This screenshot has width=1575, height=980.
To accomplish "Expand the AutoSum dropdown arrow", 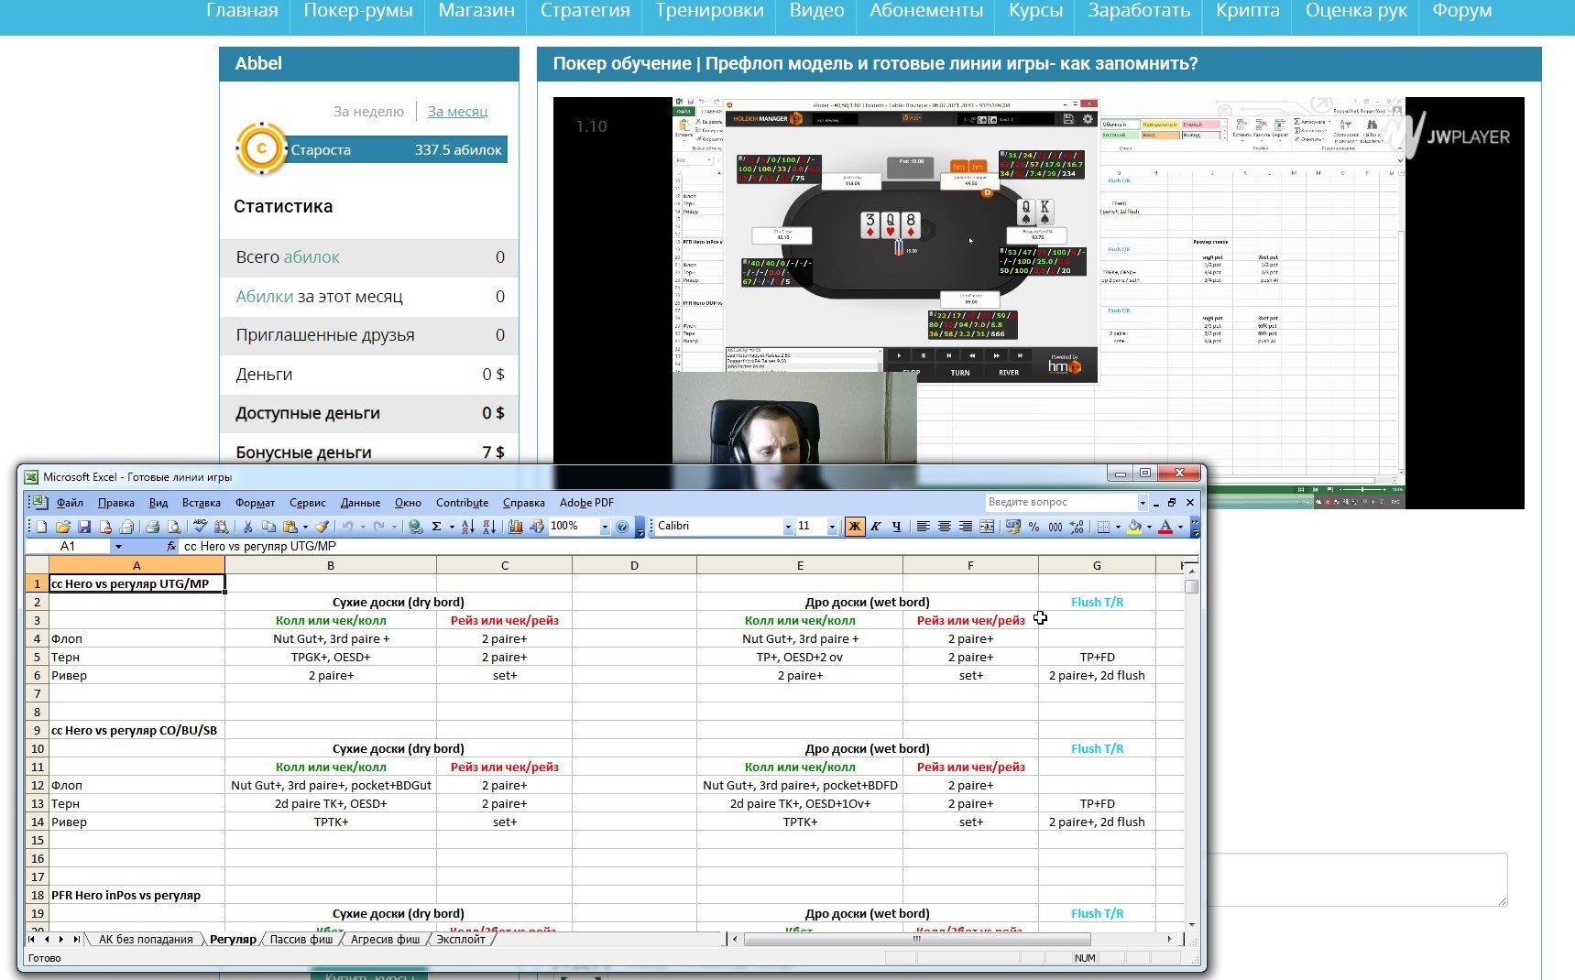I will coord(452,527).
